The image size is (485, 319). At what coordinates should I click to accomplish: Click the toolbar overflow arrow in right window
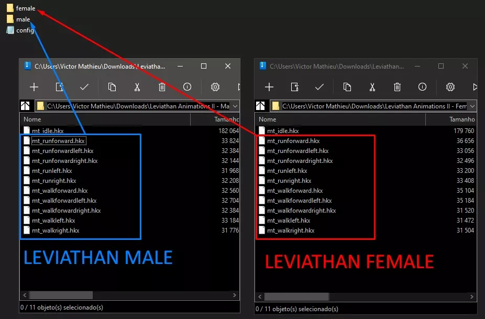point(475,87)
